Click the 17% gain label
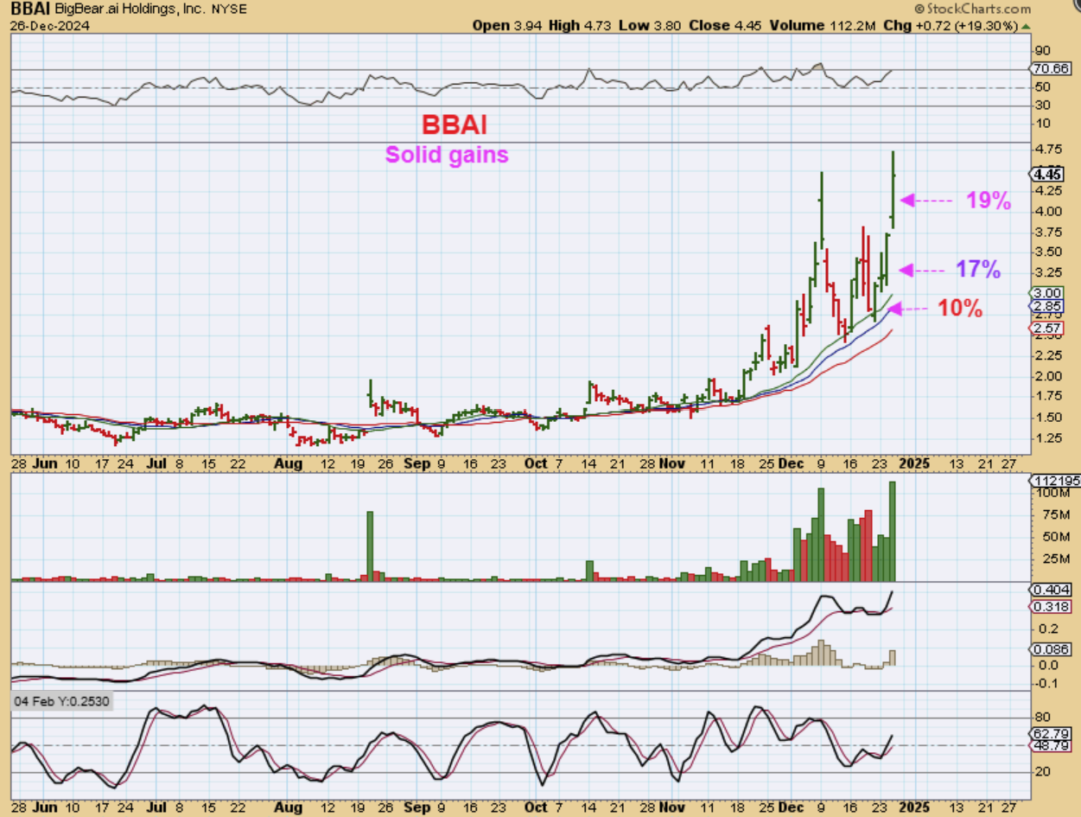 [978, 270]
